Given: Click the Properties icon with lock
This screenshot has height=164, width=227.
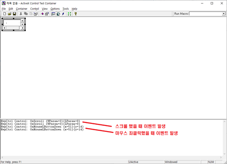Looking at the screenshot, I should pos(47,14).
